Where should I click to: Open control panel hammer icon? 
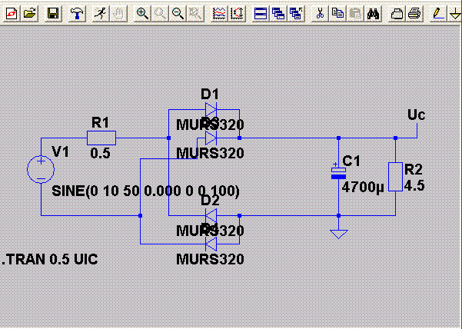pos(77,14)
